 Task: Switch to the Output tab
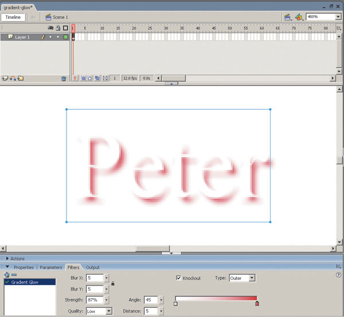(x=92, y=267)
